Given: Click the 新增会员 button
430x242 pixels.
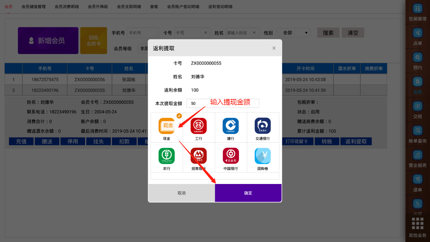Looking at the screenshot, I should [48, 40].
